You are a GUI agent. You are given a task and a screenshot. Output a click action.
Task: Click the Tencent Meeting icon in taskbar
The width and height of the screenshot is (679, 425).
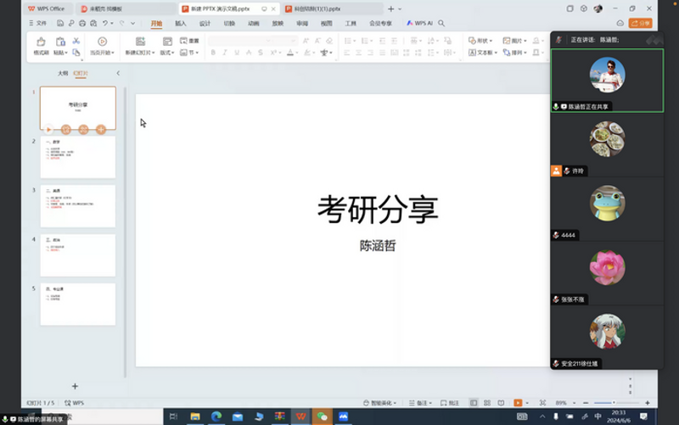tap(344, 417)
